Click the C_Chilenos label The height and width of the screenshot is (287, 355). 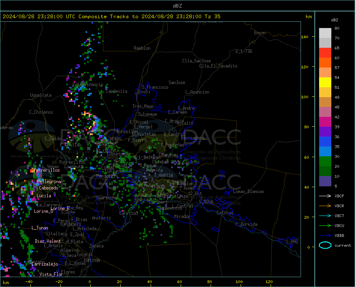click(x=41, y=112)
